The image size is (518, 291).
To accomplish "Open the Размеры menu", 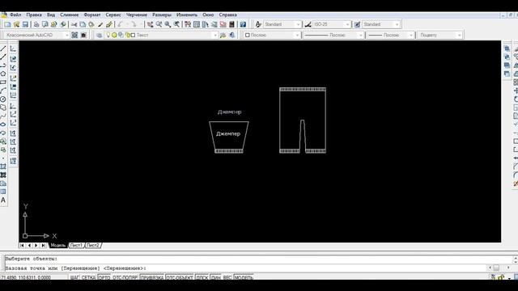I will (x=162, y=15).
